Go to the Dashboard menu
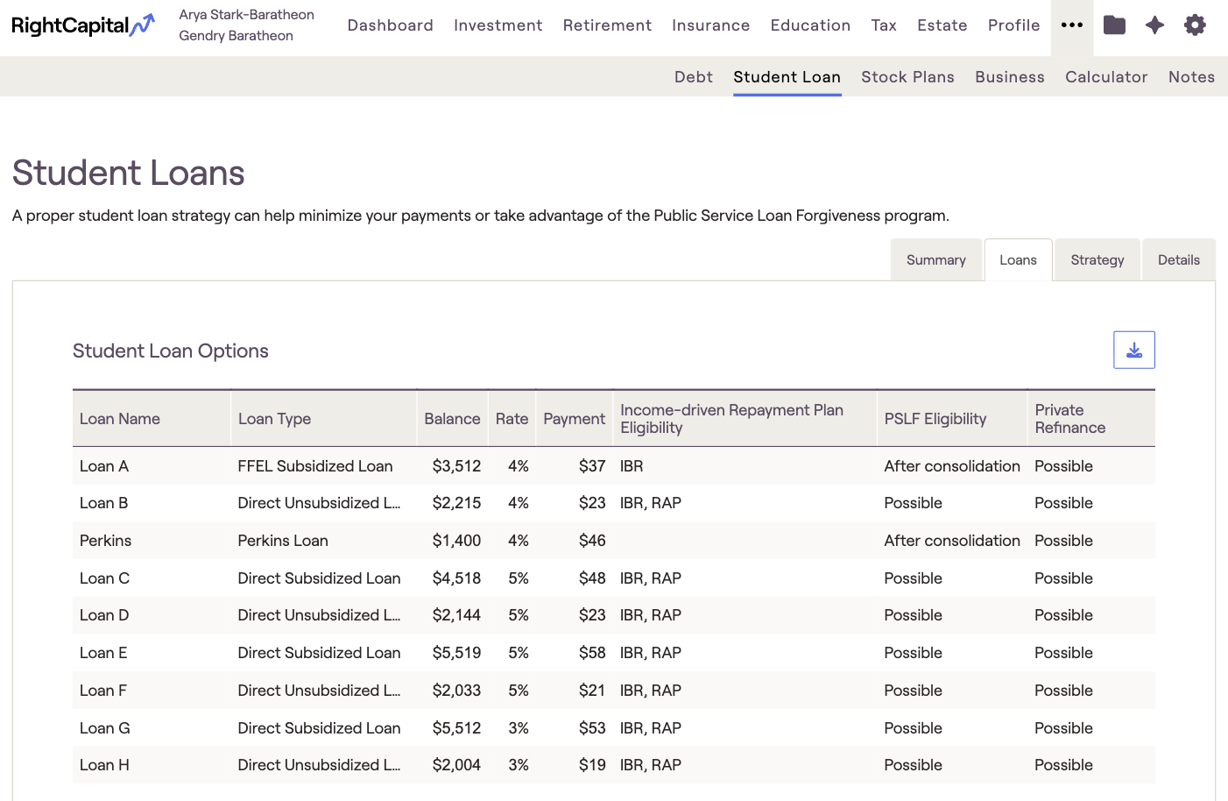 click(x=391, y=25)
